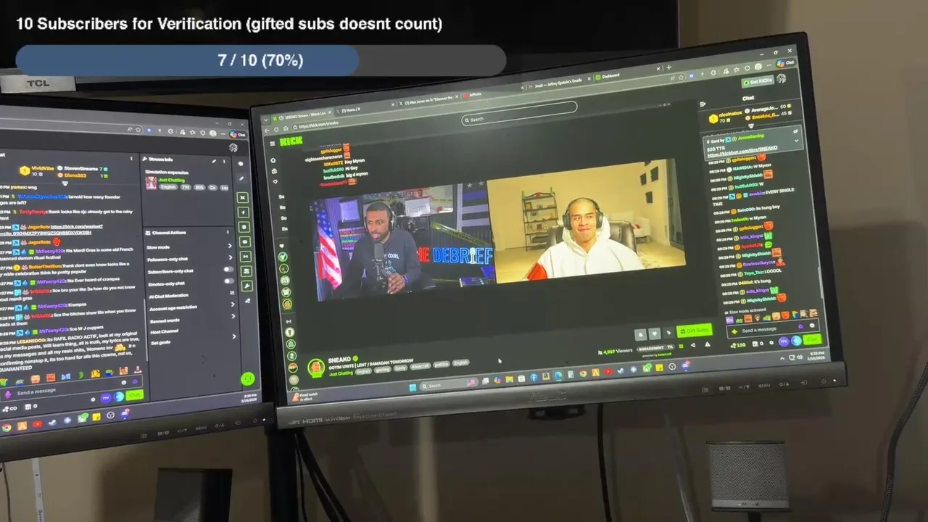Open Chrome from left monitor taskbar

pyautogui.click(x=7, y=428)
